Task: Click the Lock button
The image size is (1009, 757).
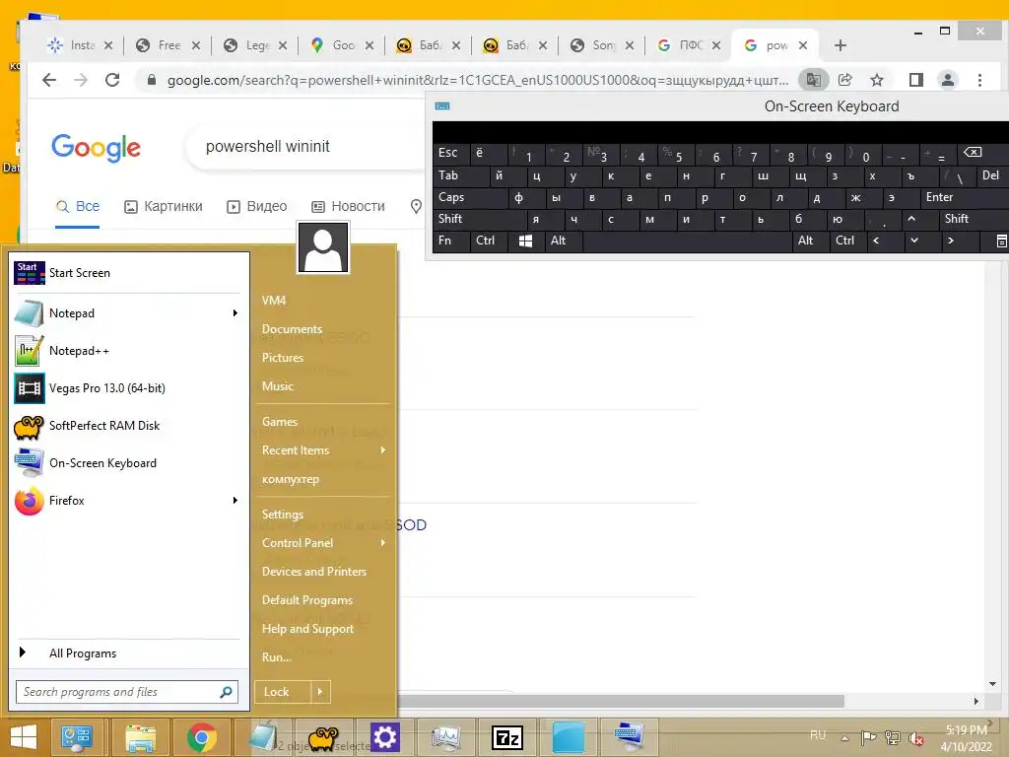Action: pos(283,692)
